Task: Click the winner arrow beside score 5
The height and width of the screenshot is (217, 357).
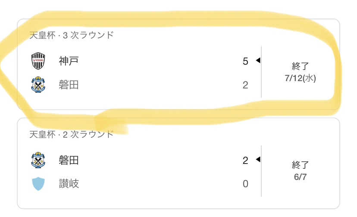Action: [x=258, y=60]
